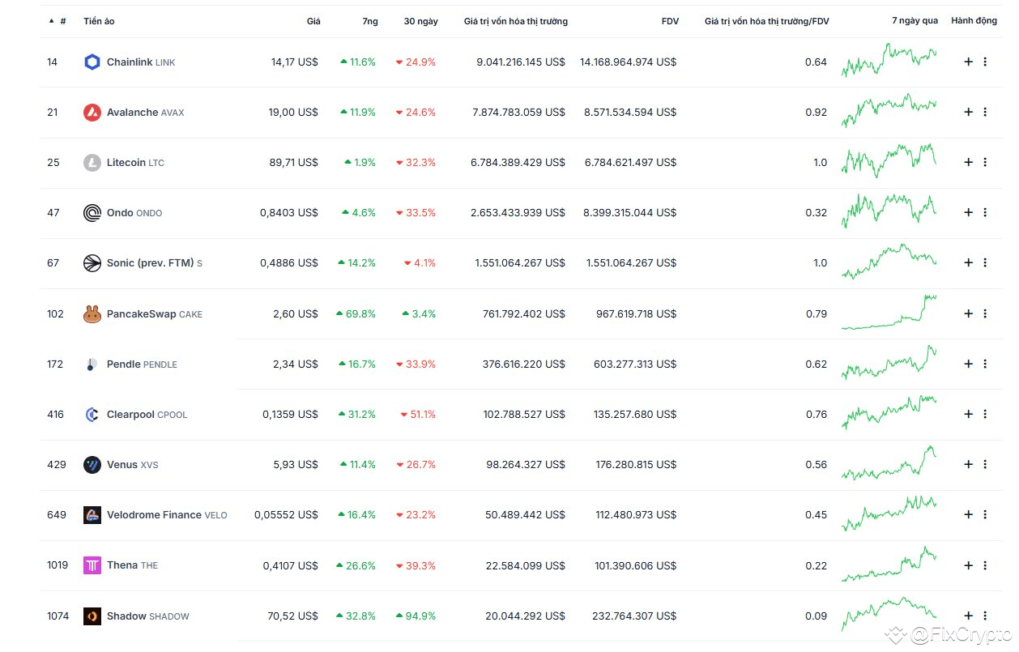Image resolution: width=1019 pixels, height=652 pixels.
Task: Open the three-dot actions menu for Avalanche
Action: [986, 112]
